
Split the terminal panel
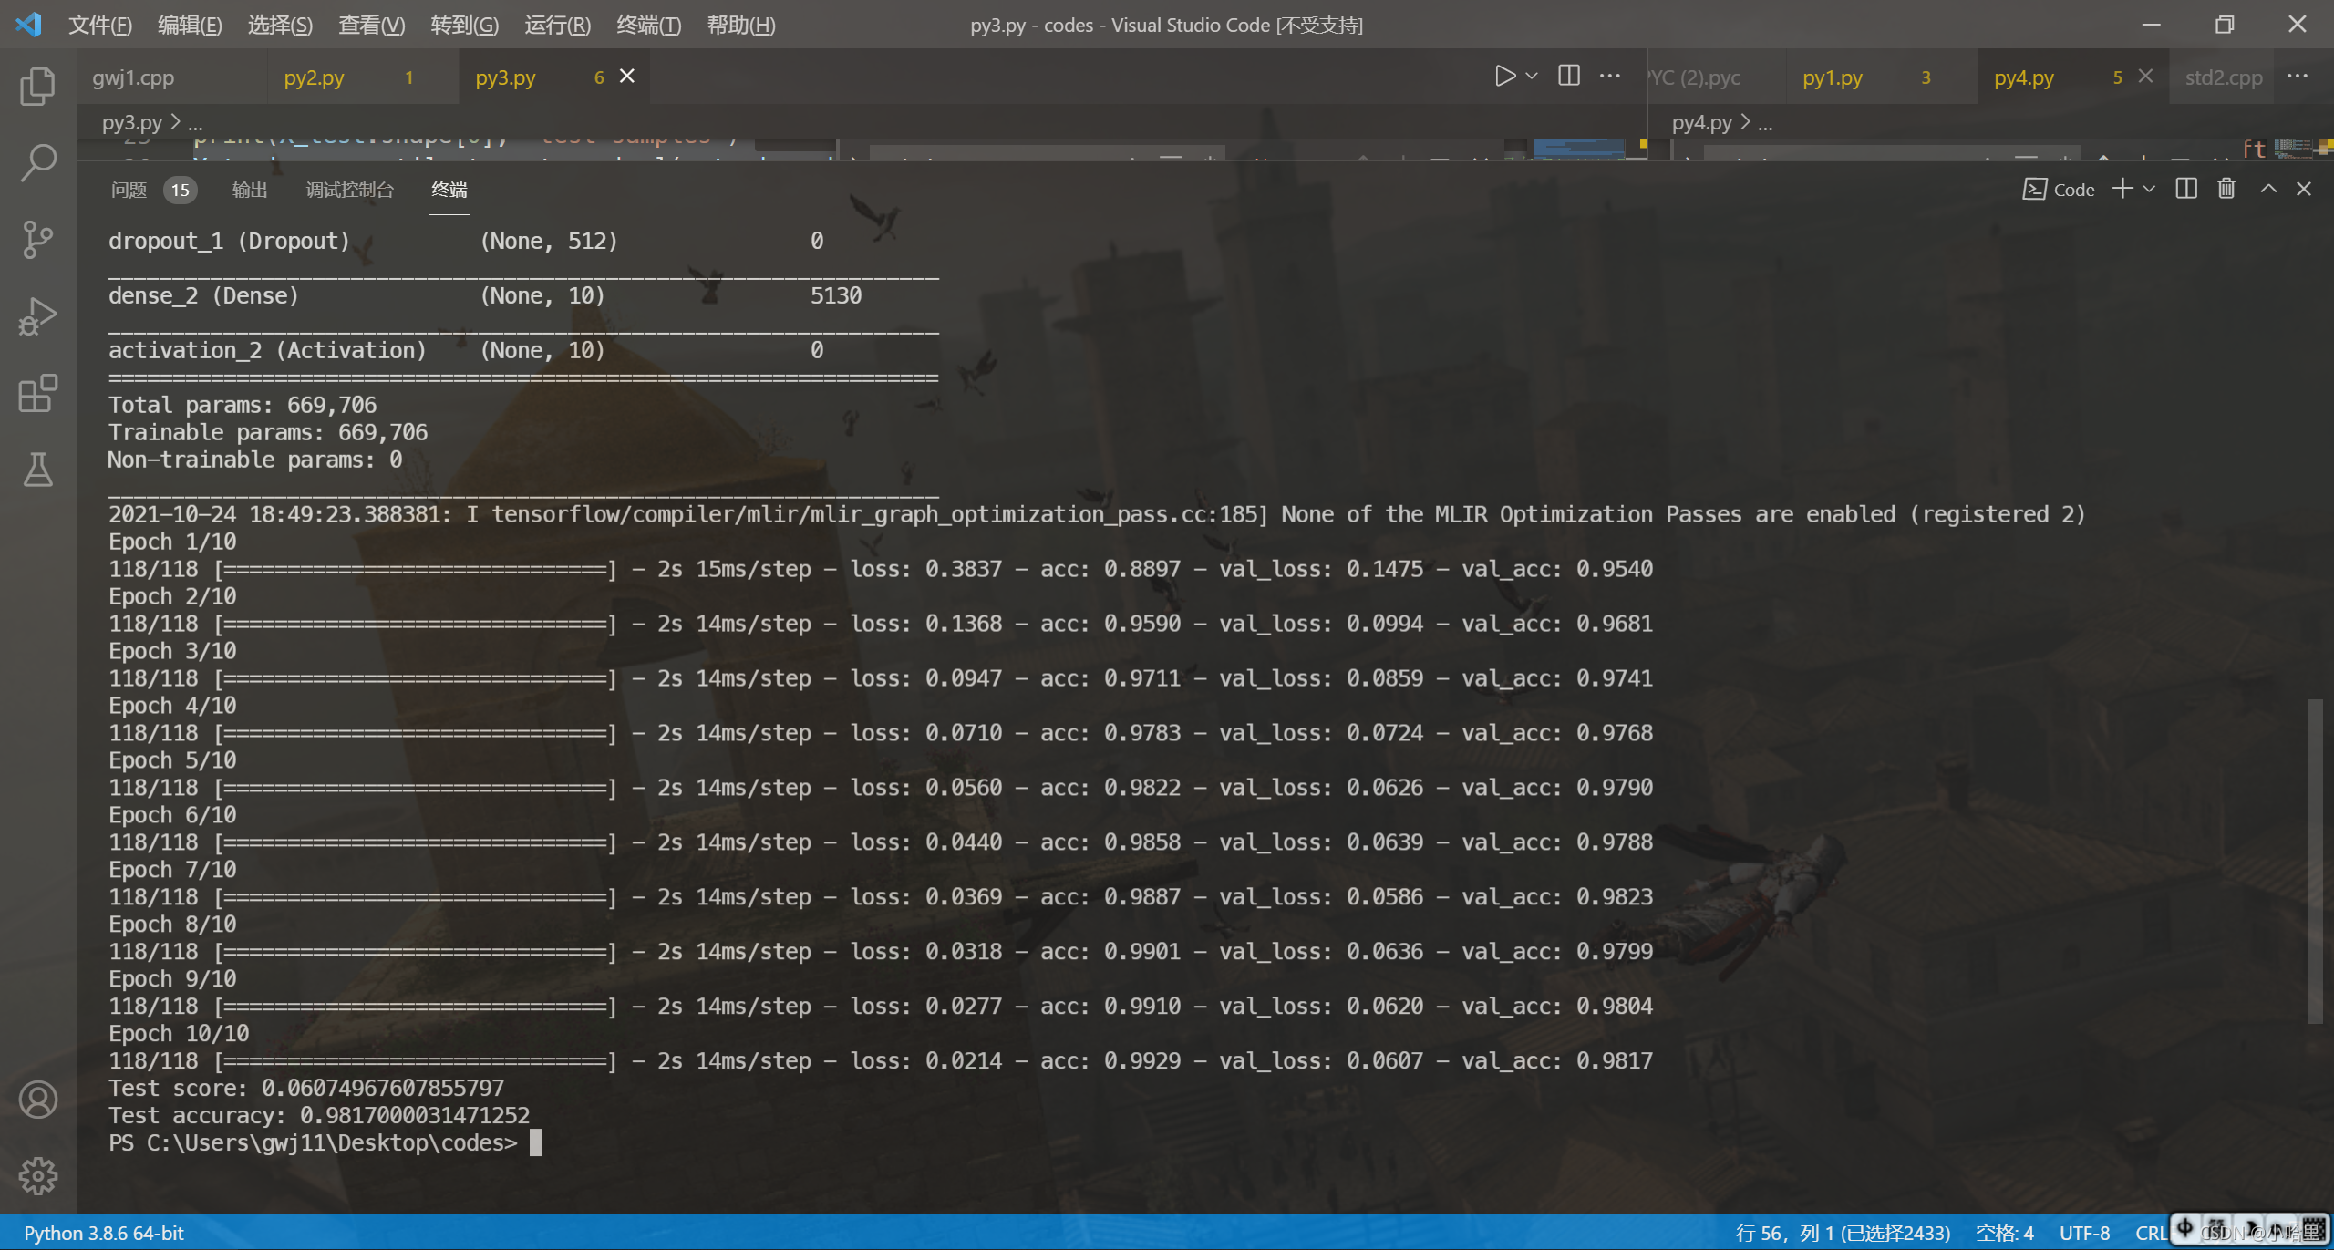(x=2186, y=189)
